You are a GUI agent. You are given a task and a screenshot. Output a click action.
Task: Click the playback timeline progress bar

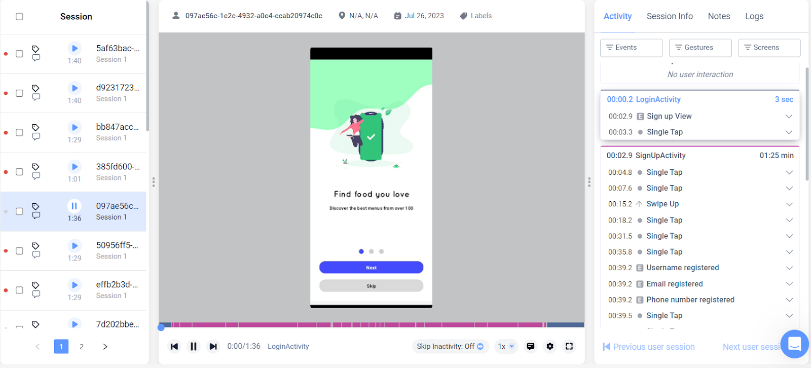[372, 325]
